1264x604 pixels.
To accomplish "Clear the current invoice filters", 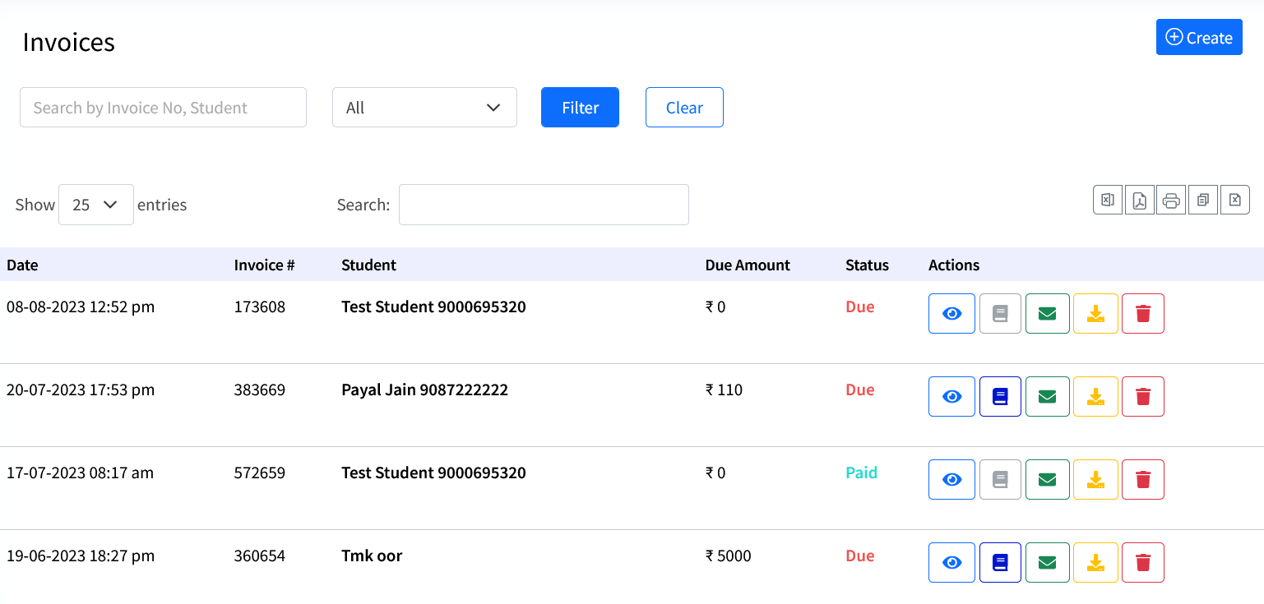I will 684,107.
